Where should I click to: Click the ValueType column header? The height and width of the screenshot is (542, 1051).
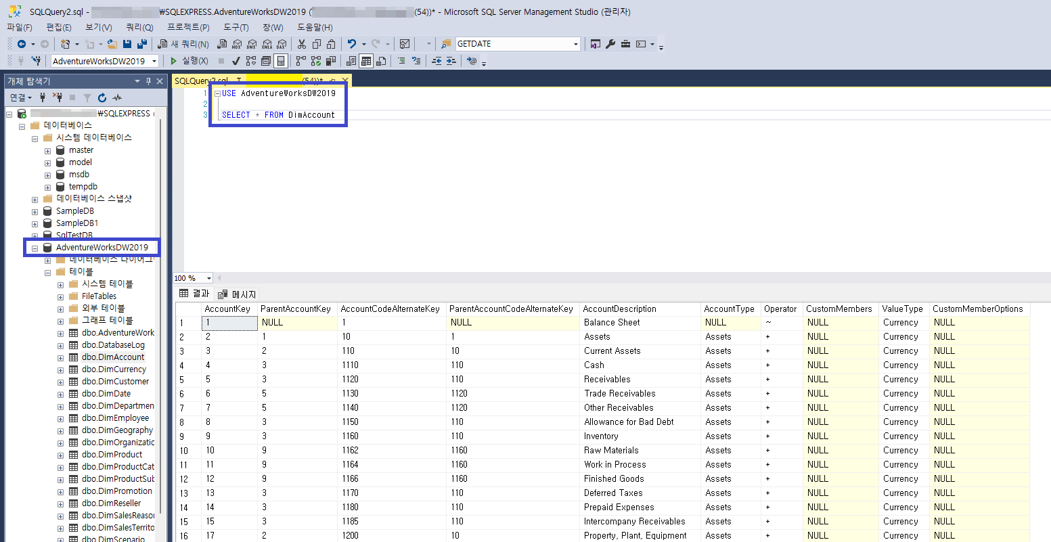(x=903, y=309)
